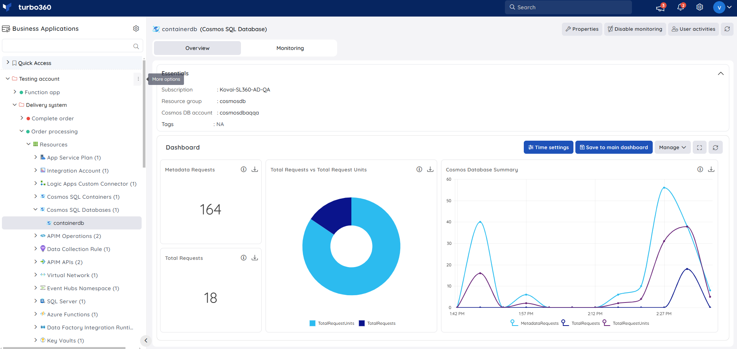Show info for Cosmos Database Summary
The height and width of the screenshot is (349, 737).
tap(700, 170)
